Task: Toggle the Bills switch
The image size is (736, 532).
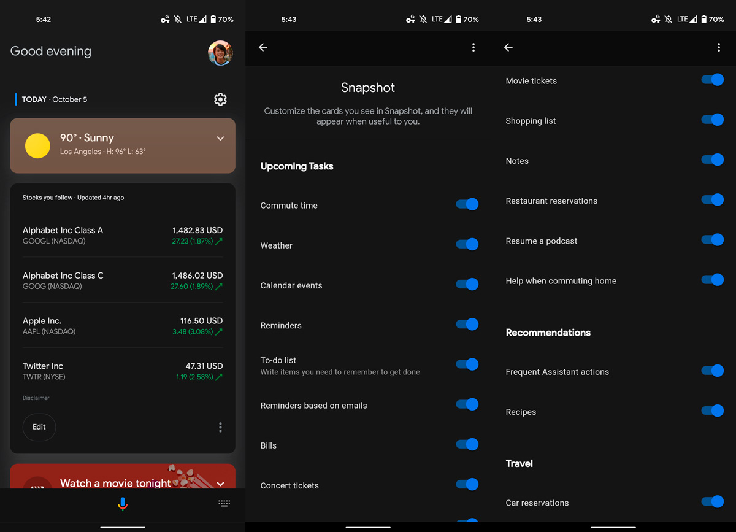Action: pyautogui.click(x=467, y=444)
